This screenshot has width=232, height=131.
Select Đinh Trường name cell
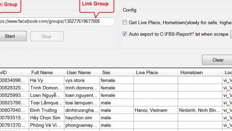[46, 110]
